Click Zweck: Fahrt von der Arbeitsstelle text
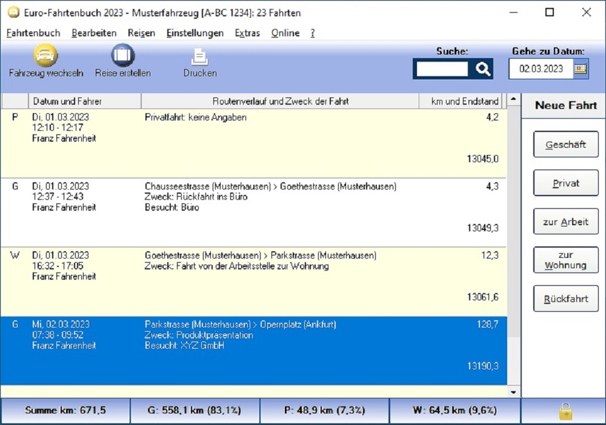The width and height of the screenshot is (606, 425). tap(236, 266)
